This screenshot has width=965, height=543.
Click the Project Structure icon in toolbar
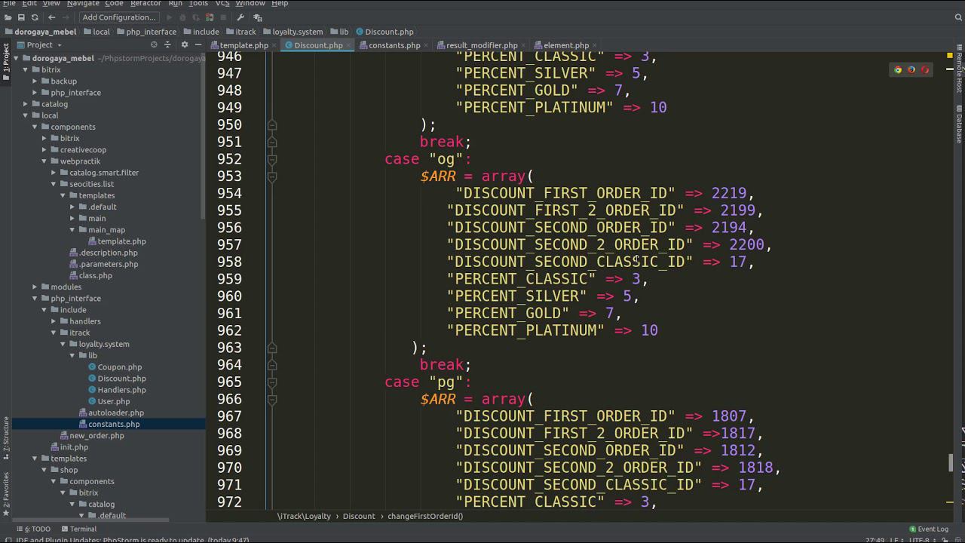(258, 17)
